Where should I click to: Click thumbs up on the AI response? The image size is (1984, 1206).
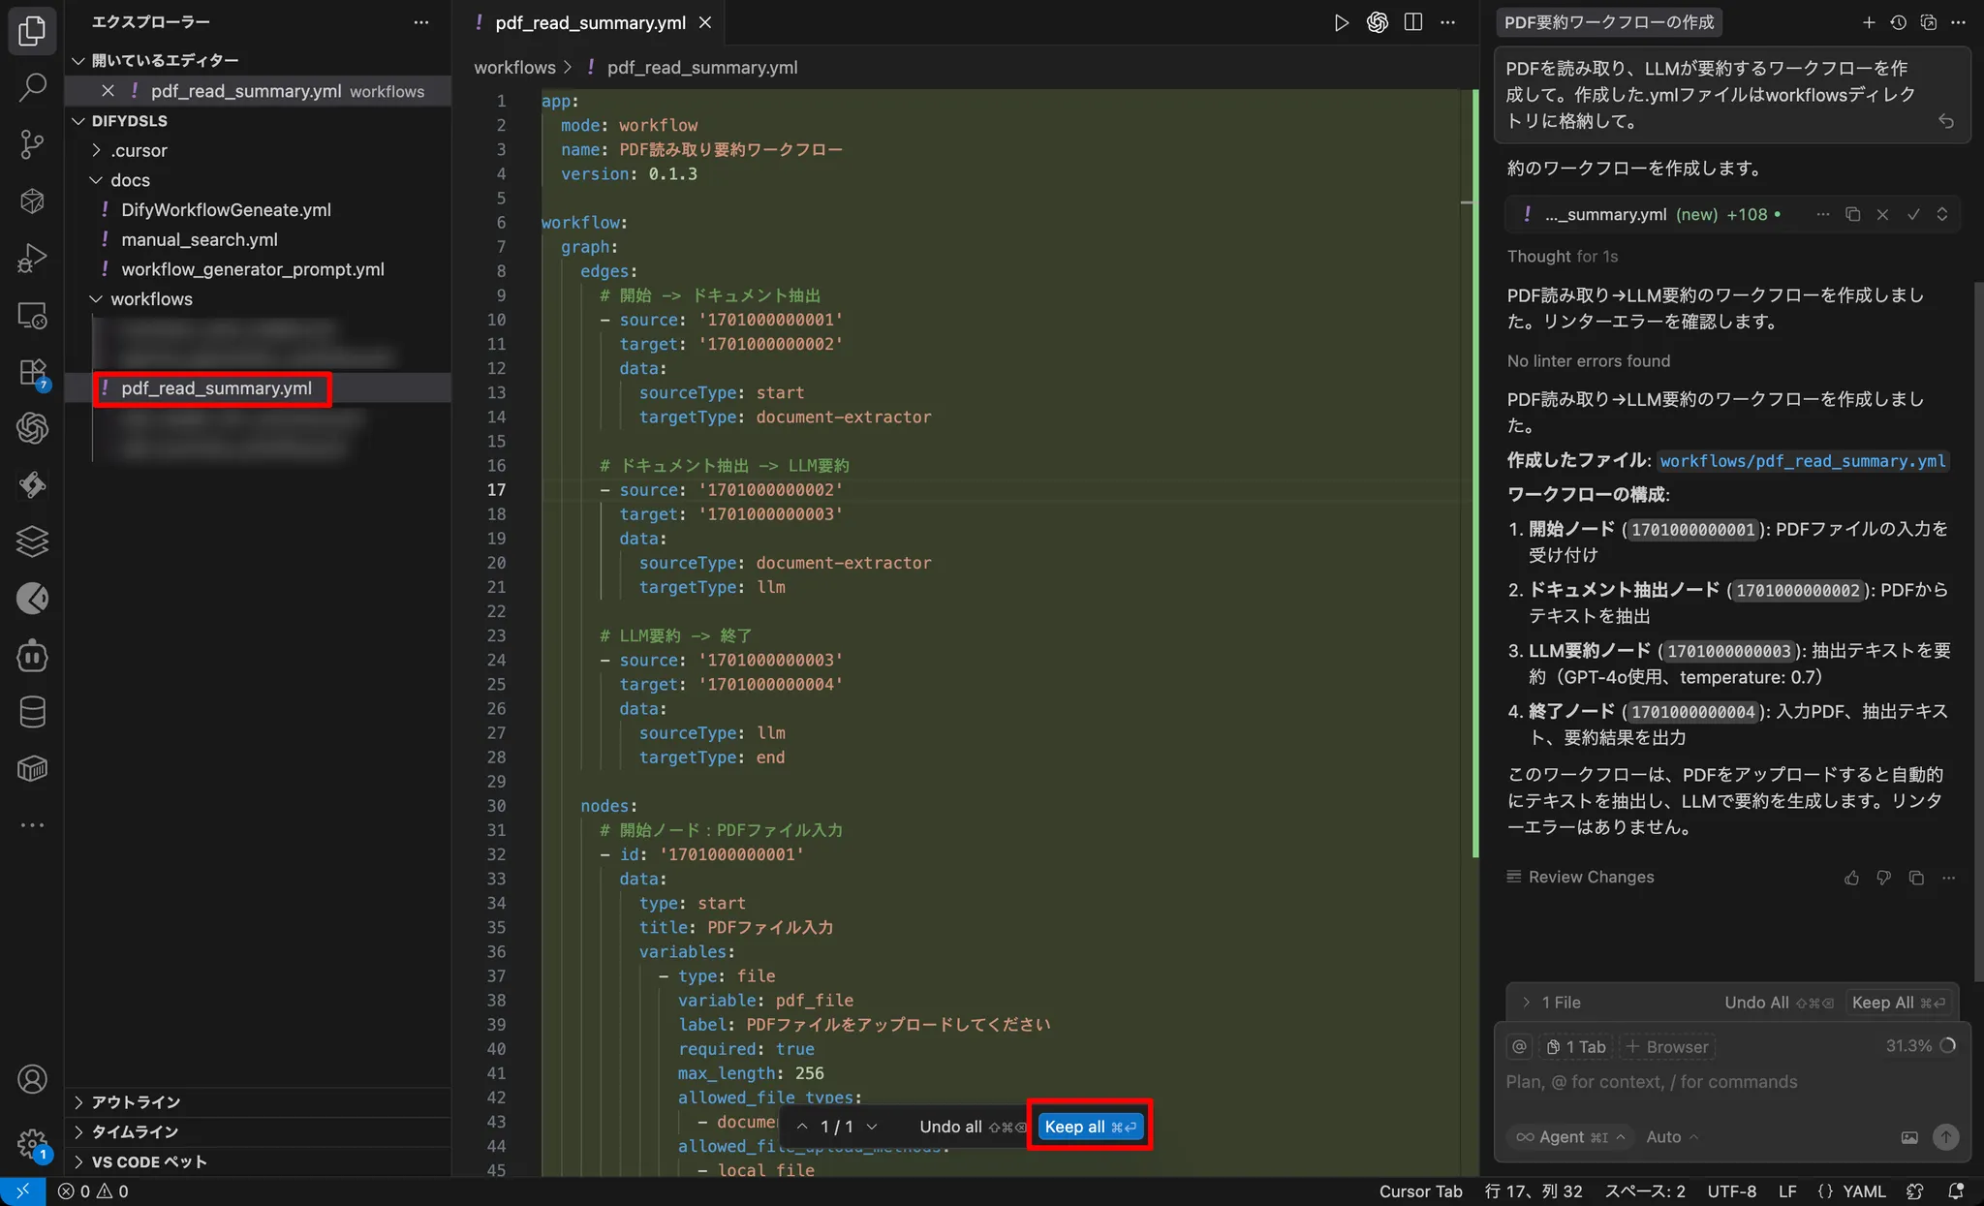pyautogui.click(x=1851, y=878)
